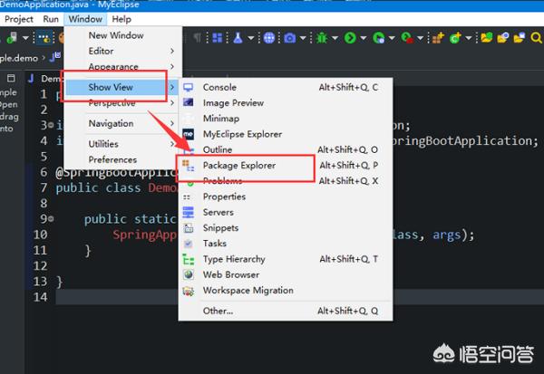Click the Type Hierarchy icon
Viewport: 544px width, 374px height.
point(189,259)
